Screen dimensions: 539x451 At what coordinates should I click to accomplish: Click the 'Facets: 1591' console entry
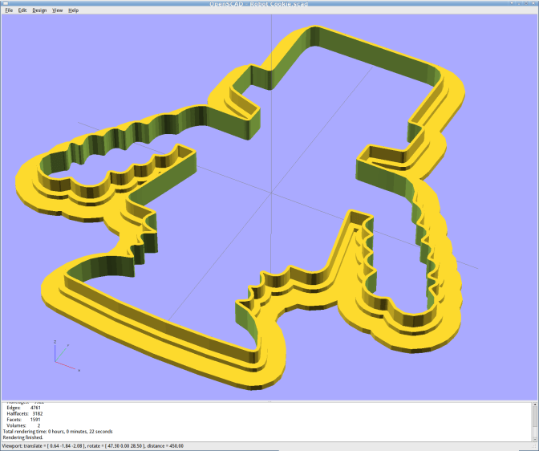pyautogui.click(x=24, y=420)
